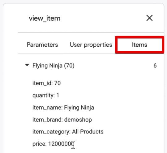
Task: Click the item_category label text
Action: pos(51,132)
